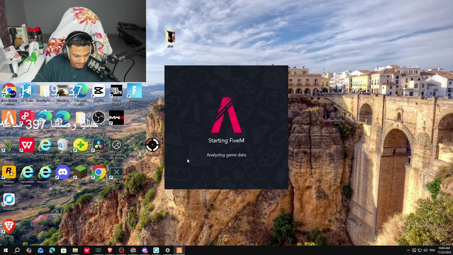
Task: Launch TLauncher from the desktop
Action: [81, 174]
